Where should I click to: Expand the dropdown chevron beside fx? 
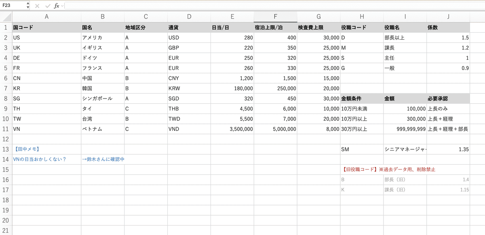pyautogui.click(x=62, y=6)
